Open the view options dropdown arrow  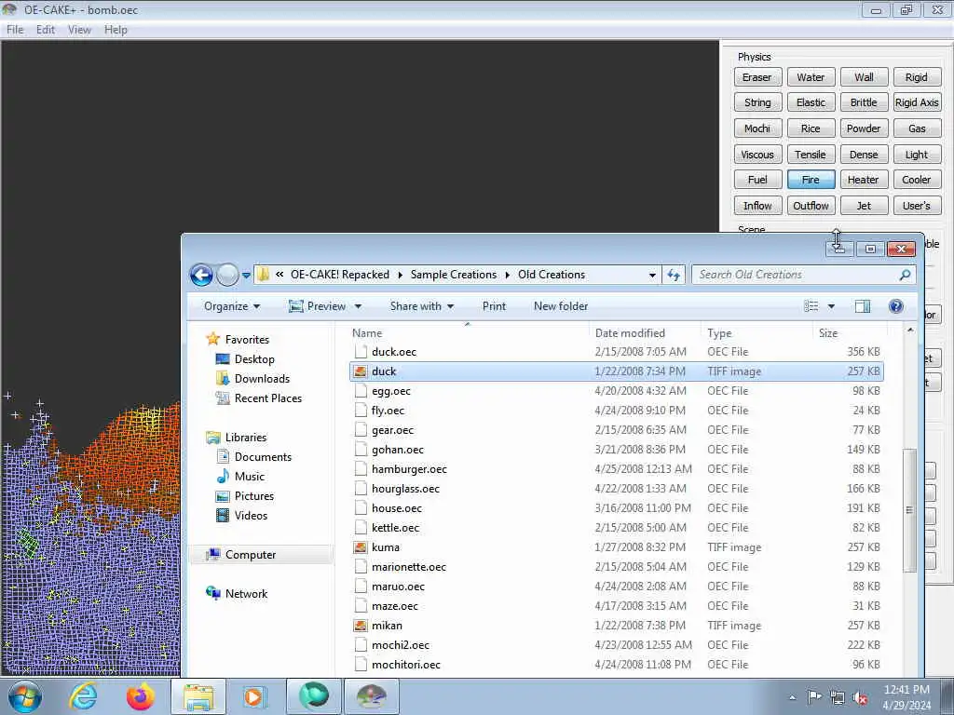coord(830,306)
